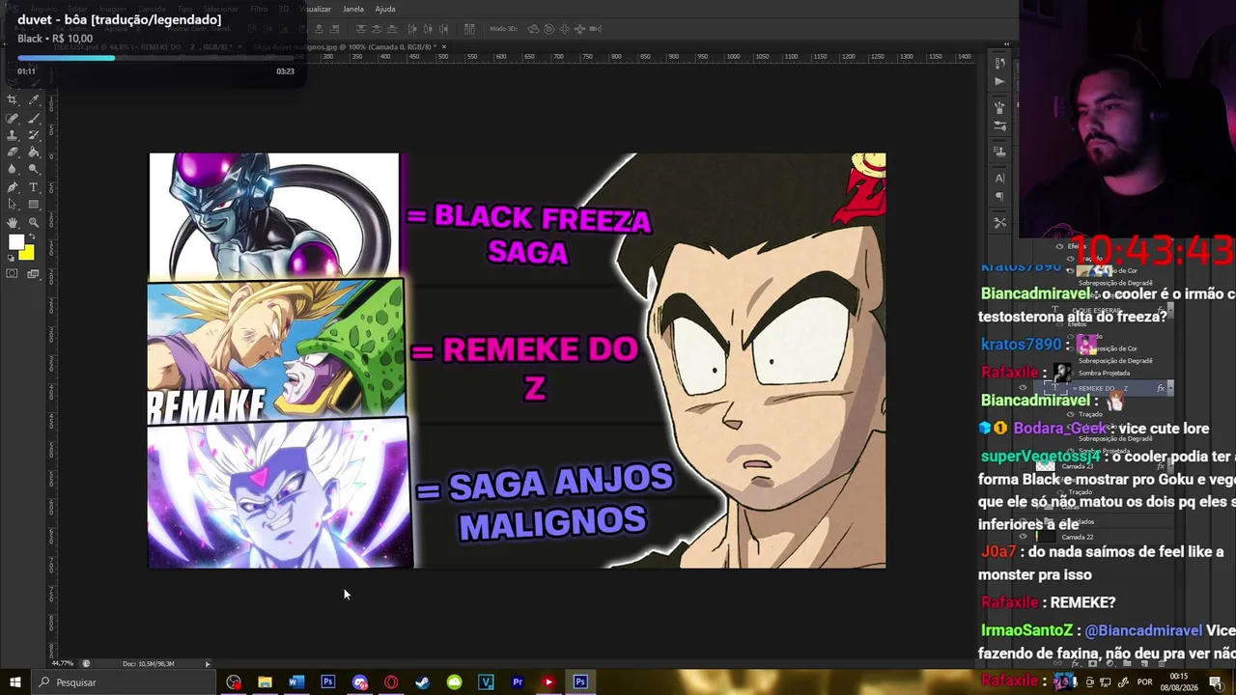Click the Doc: 10,5M/98,3M status text
This screenshot has width=1236, height=695.
(149, 664)
